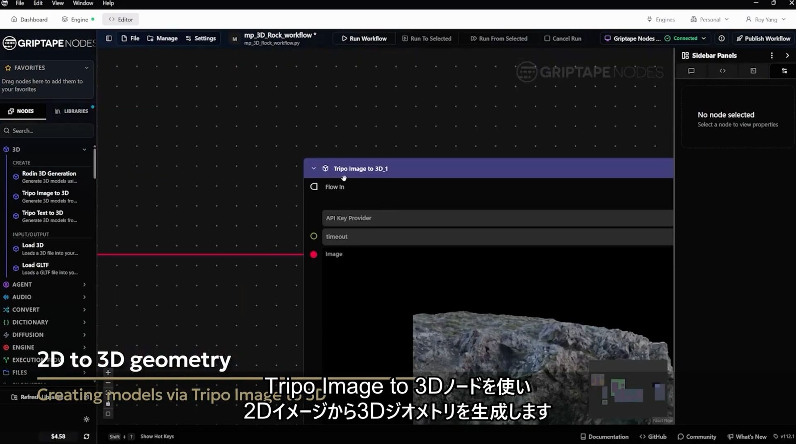The width and height of the screenshot is (796, 444).
Task: Click Run Workflow button
Action: click(364, 39)
